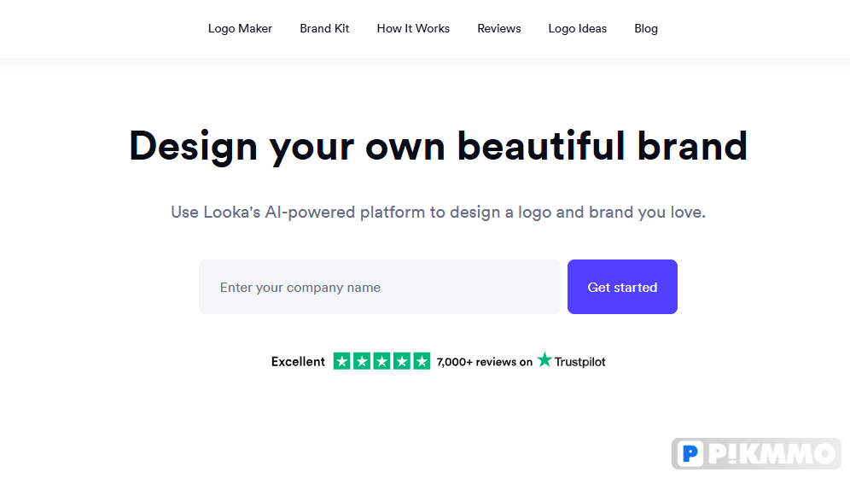The height and width of the screenshot is (478, 850).
Task: Click the Design your own beautiful brand heading
Action: [438, 146]
